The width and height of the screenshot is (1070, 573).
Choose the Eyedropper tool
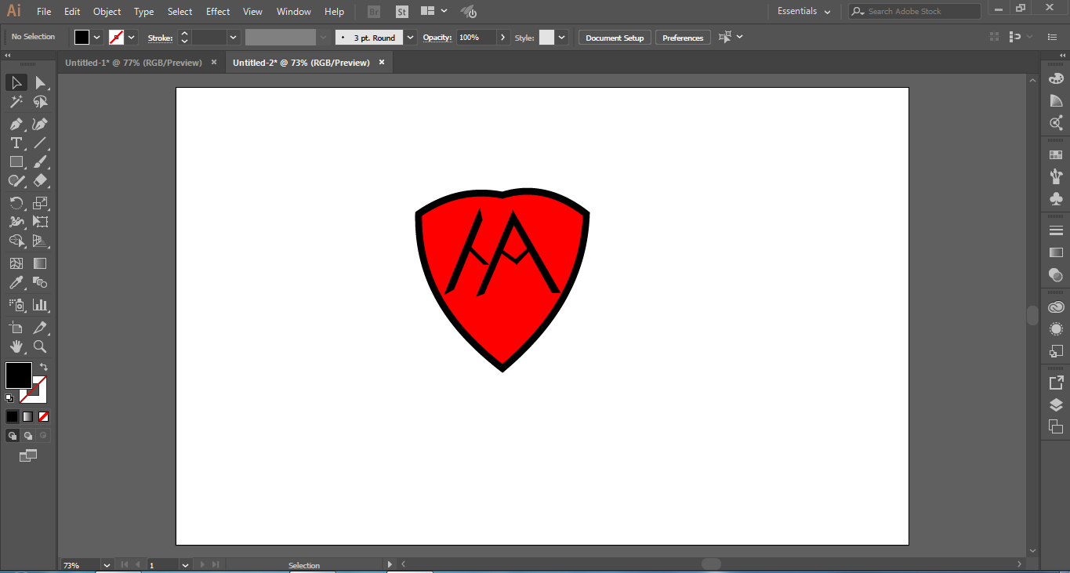pos(16,283)
